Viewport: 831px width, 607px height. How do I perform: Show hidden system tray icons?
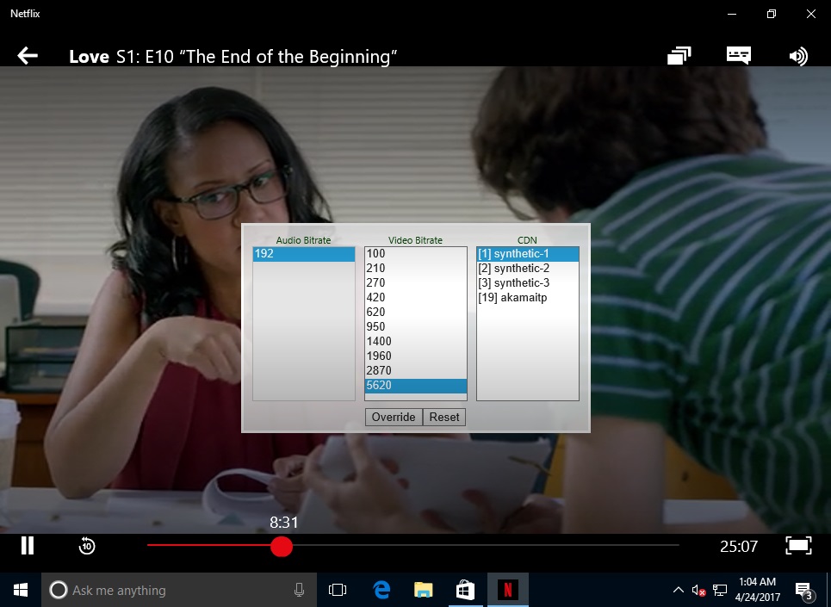(678, 590)
